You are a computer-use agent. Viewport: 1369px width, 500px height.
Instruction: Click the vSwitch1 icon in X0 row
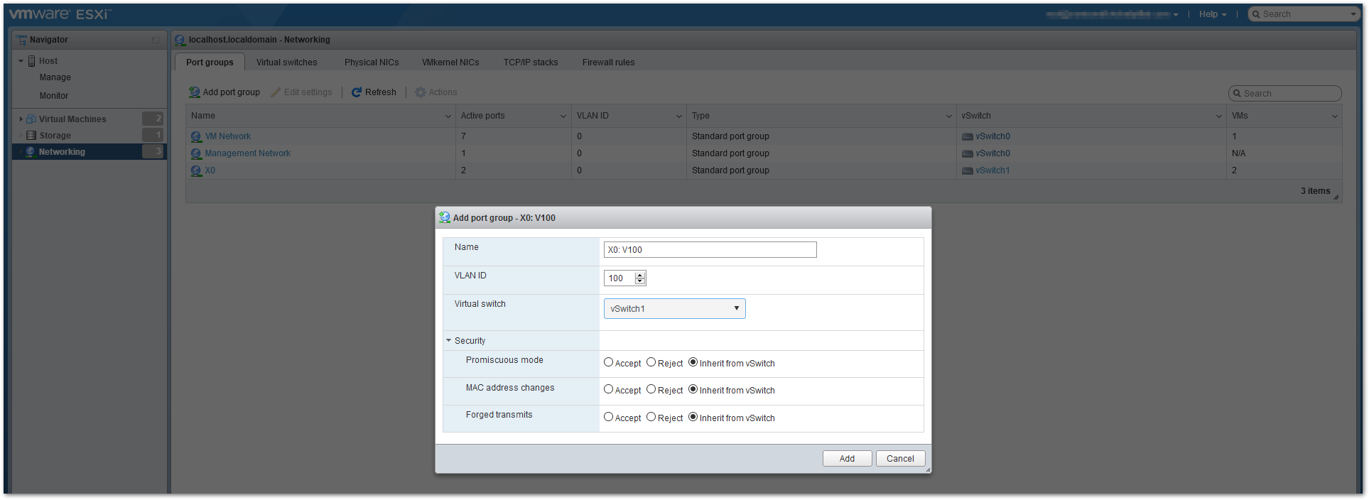(968, 170)
